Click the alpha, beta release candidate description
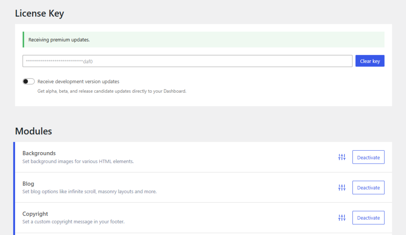The width and height of the screenshot is (406, 235). click(112, 91)
